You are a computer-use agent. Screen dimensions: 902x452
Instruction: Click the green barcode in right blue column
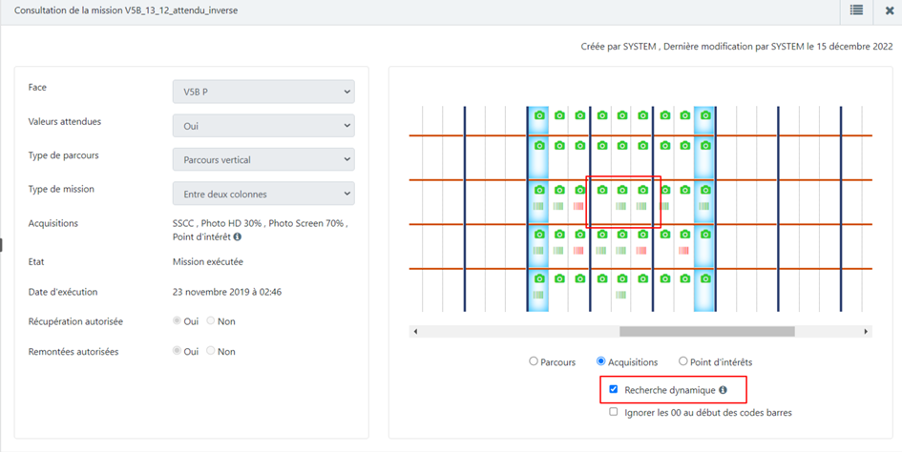pos(705,206)
